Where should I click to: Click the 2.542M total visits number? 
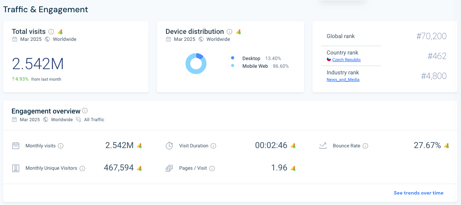tap(38, 64)
